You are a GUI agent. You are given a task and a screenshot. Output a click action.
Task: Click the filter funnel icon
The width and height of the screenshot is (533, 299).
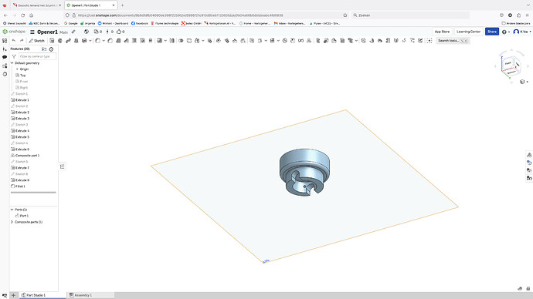(14, 56)
